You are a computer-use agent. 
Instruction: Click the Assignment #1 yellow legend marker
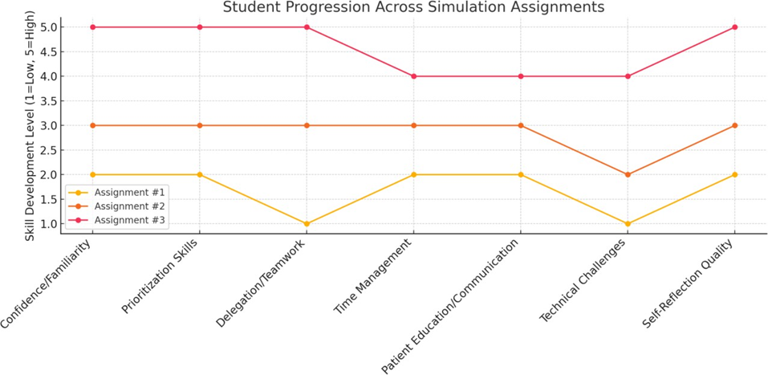point(79,194)
